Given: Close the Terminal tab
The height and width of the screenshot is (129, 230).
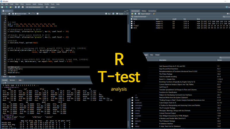Looking at the screenshot, I should click(16, 80).
